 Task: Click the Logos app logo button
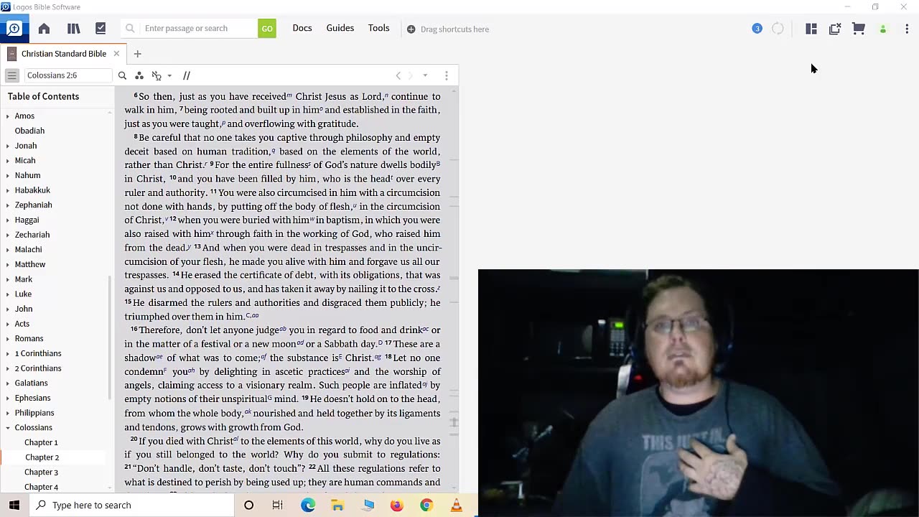(x=14, y=29)
